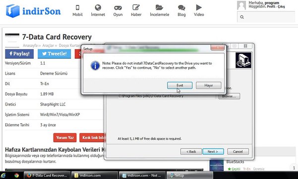Click the indirSon logo
This screenshot has height=179, width=298.
pos(33,11)
